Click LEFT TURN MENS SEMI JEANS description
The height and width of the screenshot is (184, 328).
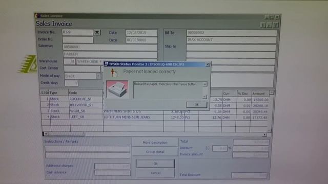point(127,117)
